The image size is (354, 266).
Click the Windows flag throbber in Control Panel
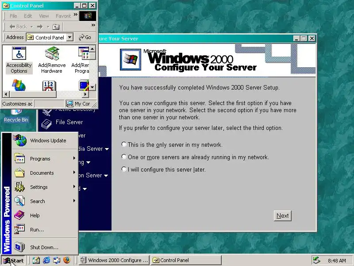(88, 16)
